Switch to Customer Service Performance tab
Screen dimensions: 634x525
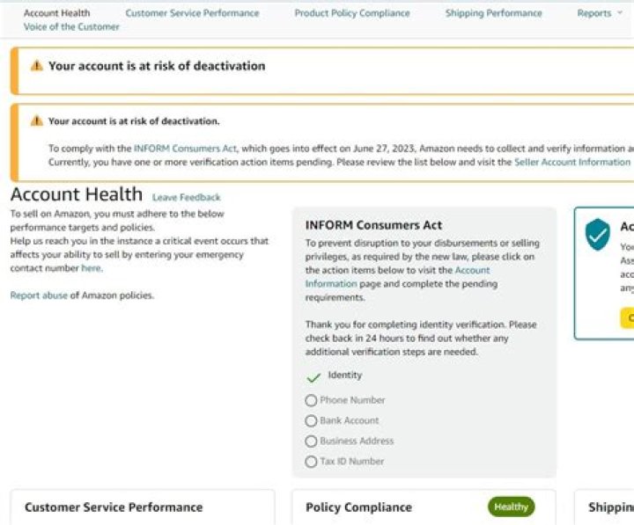pos(192,13)
